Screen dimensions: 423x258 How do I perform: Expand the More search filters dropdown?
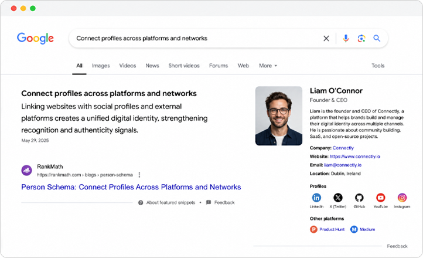[268, 66]
